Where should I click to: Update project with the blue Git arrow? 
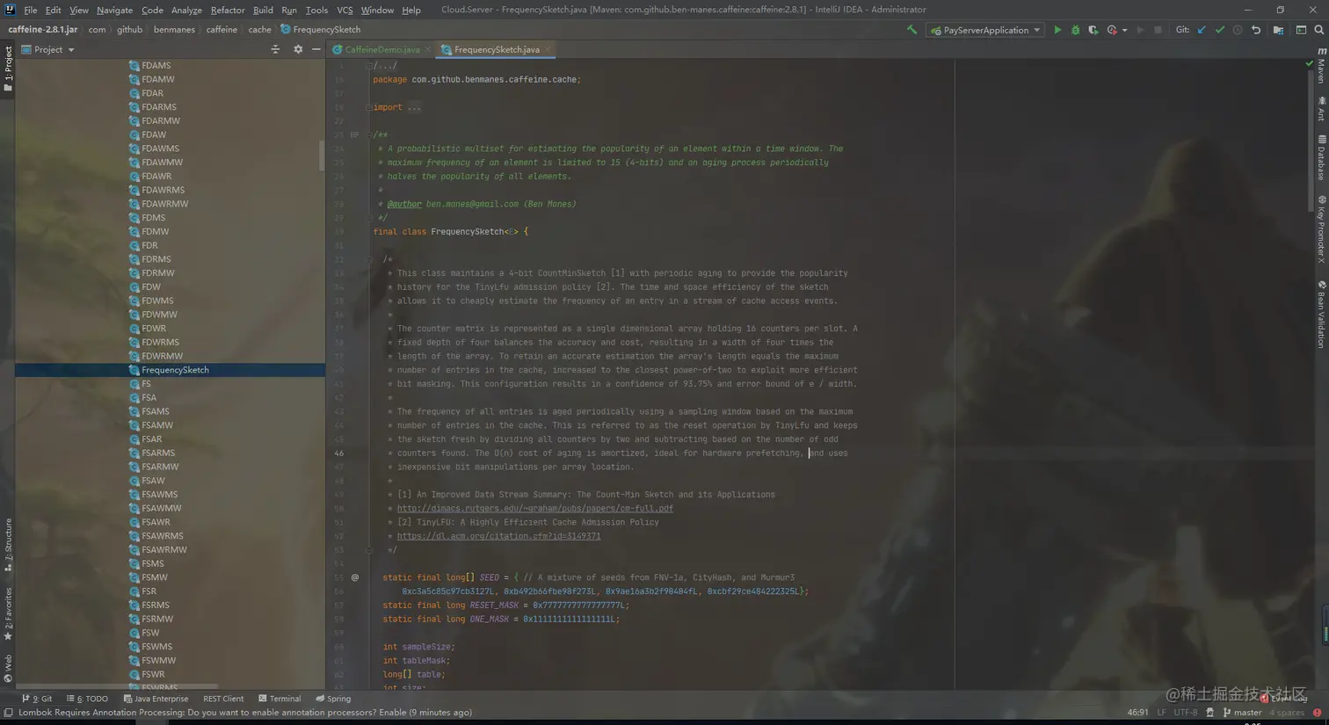click(1202, 30)
